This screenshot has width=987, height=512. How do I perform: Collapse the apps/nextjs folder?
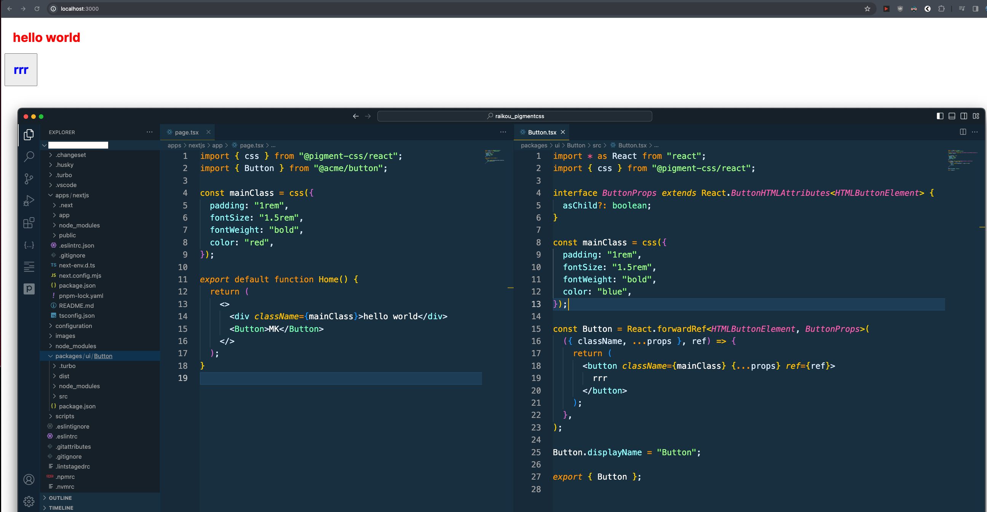(100, 195)
